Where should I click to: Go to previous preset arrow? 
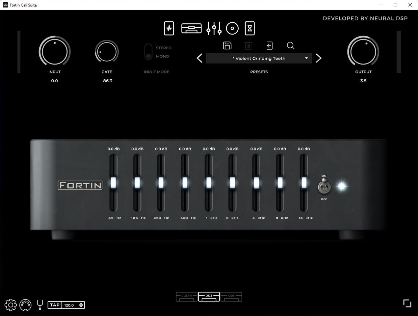point(199,58)
